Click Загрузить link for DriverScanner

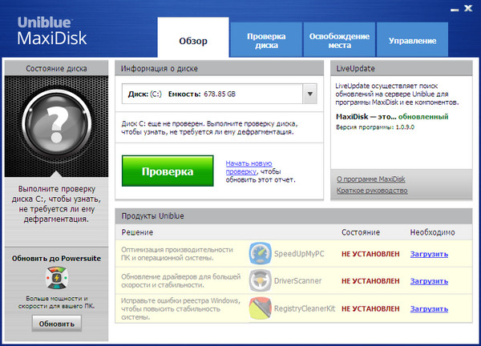click(429, 281)
